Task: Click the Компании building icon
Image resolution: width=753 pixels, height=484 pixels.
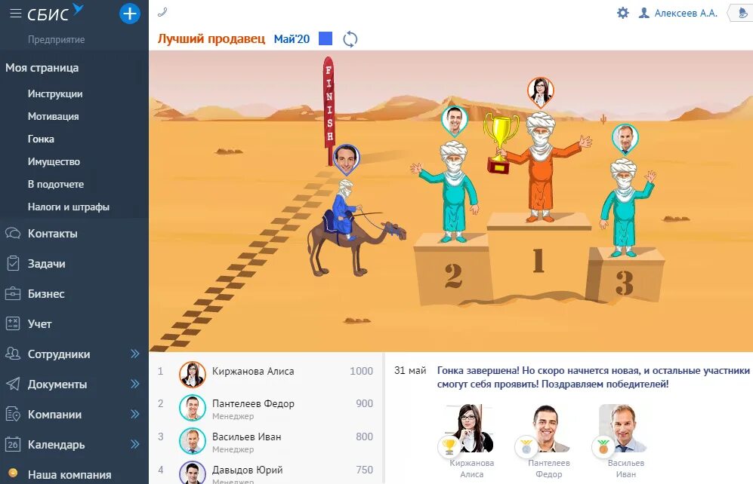Action: tap(13, 414)
